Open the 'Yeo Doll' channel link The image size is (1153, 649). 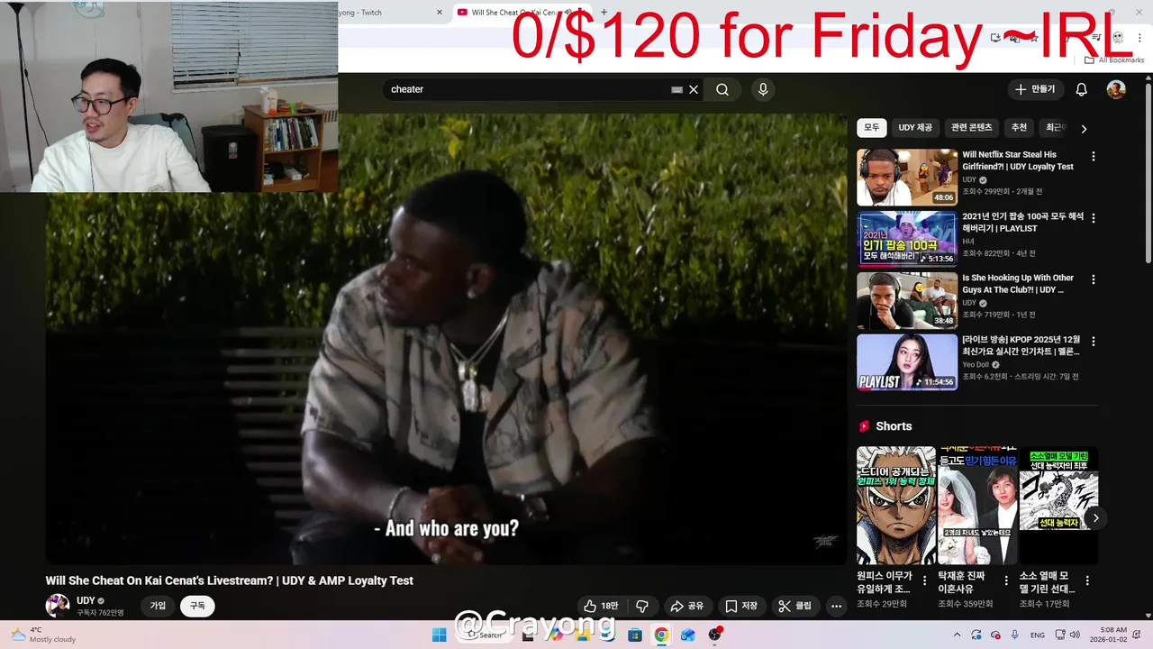[976, 365]
